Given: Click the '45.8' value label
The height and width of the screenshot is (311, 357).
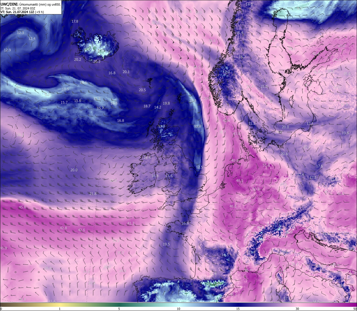Looking at the screenshot, I should coord(22,207).
